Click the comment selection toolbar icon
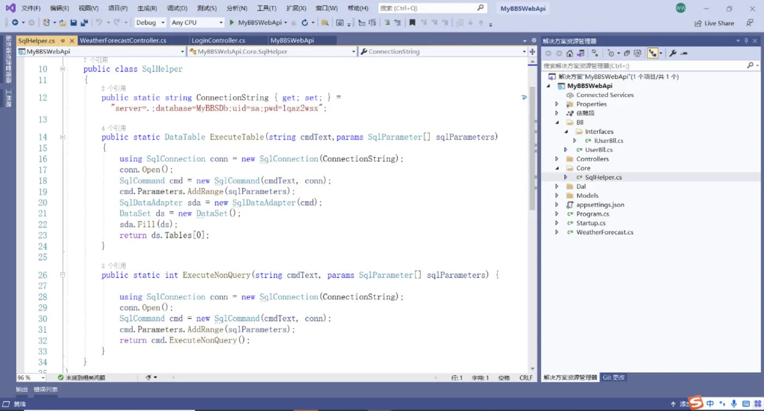 387,22
